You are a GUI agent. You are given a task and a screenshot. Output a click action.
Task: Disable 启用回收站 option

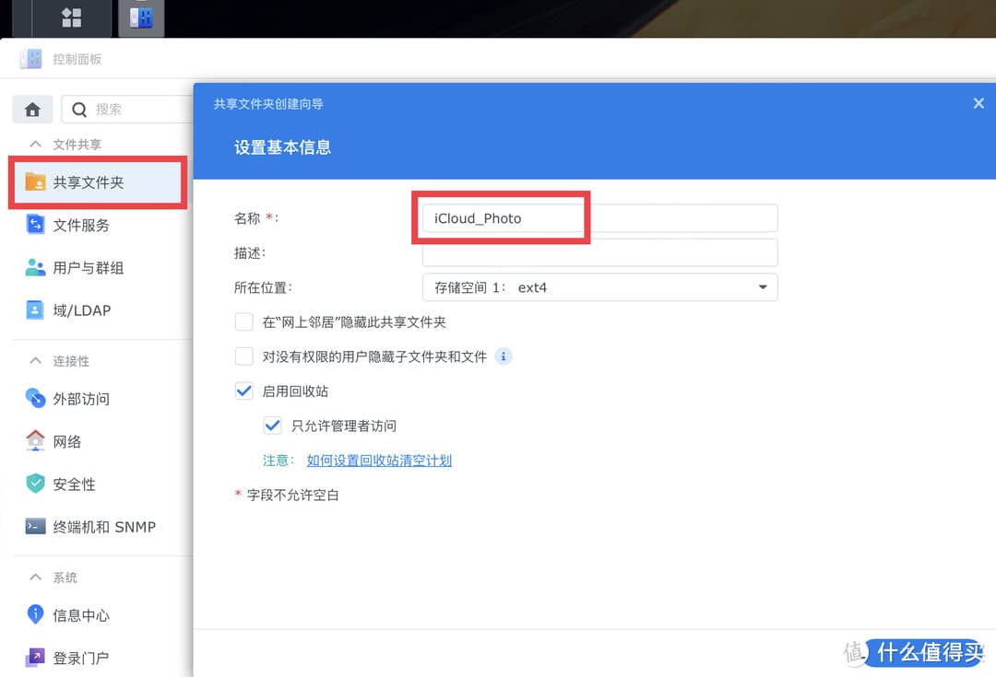pos(243,391)
